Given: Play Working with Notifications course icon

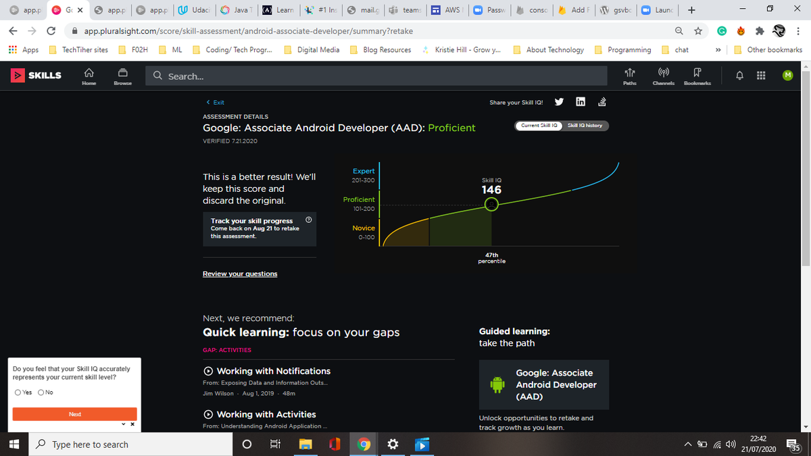Looking at the screenshot, I should click(x=209, y=371).
